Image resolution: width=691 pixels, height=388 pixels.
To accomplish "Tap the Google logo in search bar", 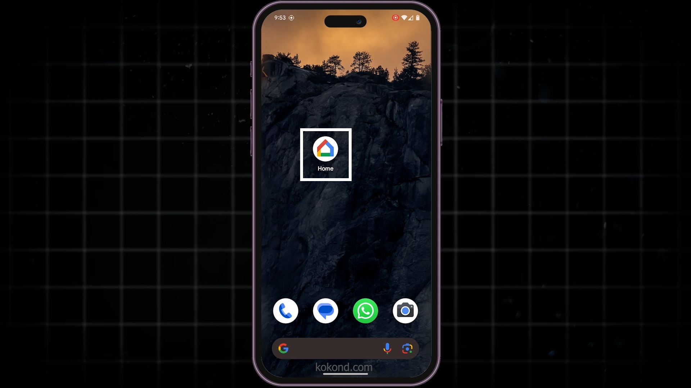I will click(284, 349).
